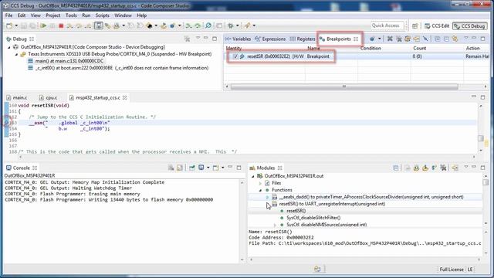
Task: Click the Console tab
Action: [22, 168]
